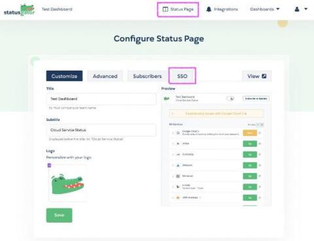Image resolution: width=314 pixels, height=241 pixels.
Task: Open the user account menu
Action: (x=301, y=9)
